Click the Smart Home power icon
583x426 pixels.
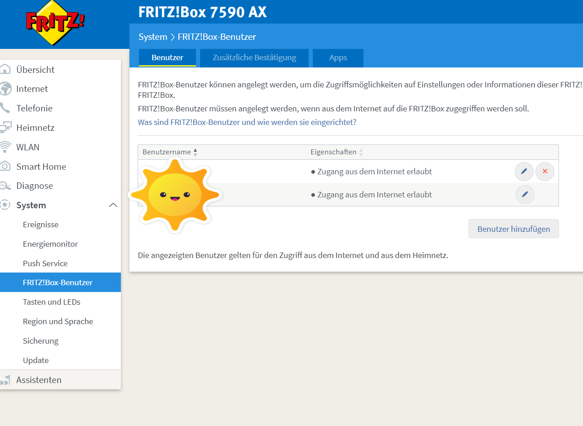(5, 166)
